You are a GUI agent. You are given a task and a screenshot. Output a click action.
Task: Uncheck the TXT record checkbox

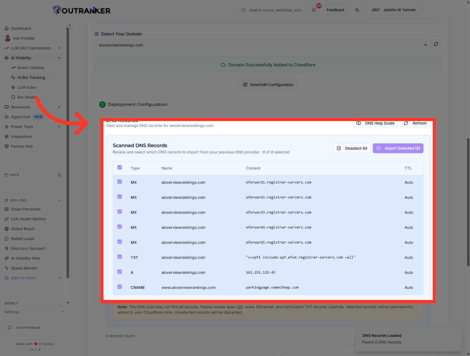pyautogui.click(x=119, y=256)
